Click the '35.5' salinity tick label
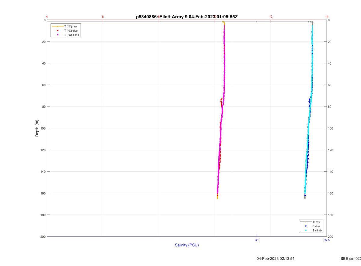The image size is (361, 266). 327,240
